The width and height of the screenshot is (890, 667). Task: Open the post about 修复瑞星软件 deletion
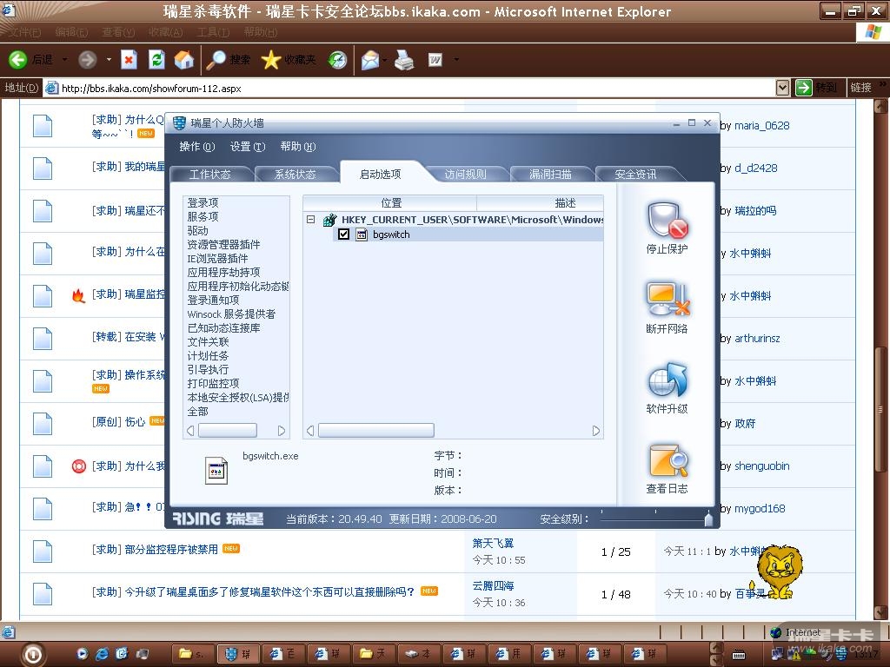click(269, 591)
